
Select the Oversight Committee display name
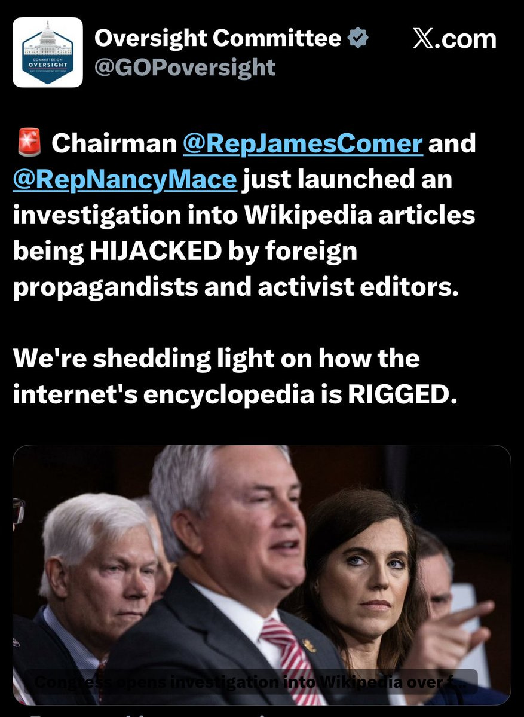(218, 39)
